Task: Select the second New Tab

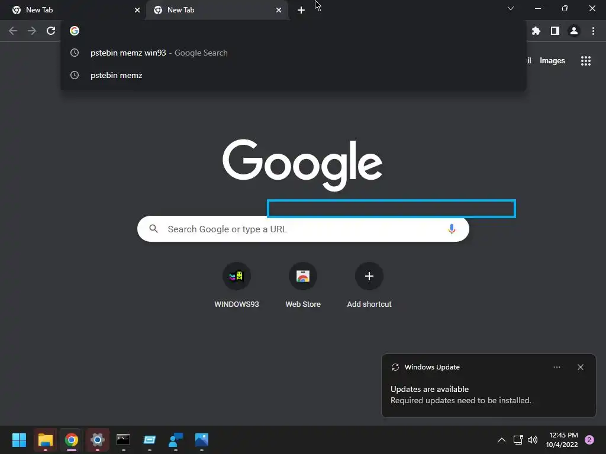Action: click(x=217, y=10)
